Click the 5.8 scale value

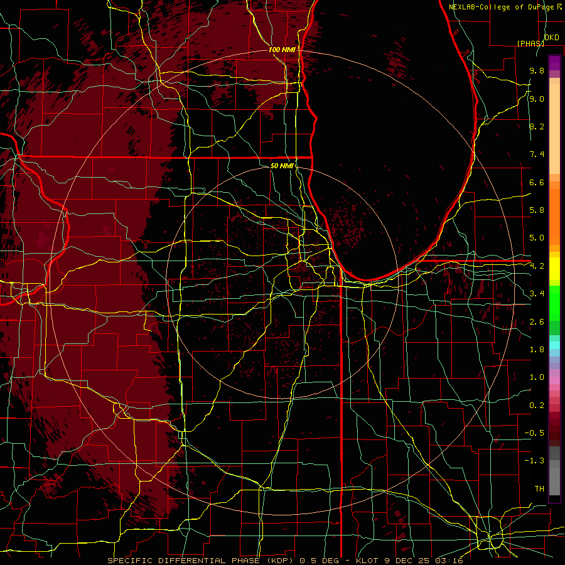tap(537, 210)
